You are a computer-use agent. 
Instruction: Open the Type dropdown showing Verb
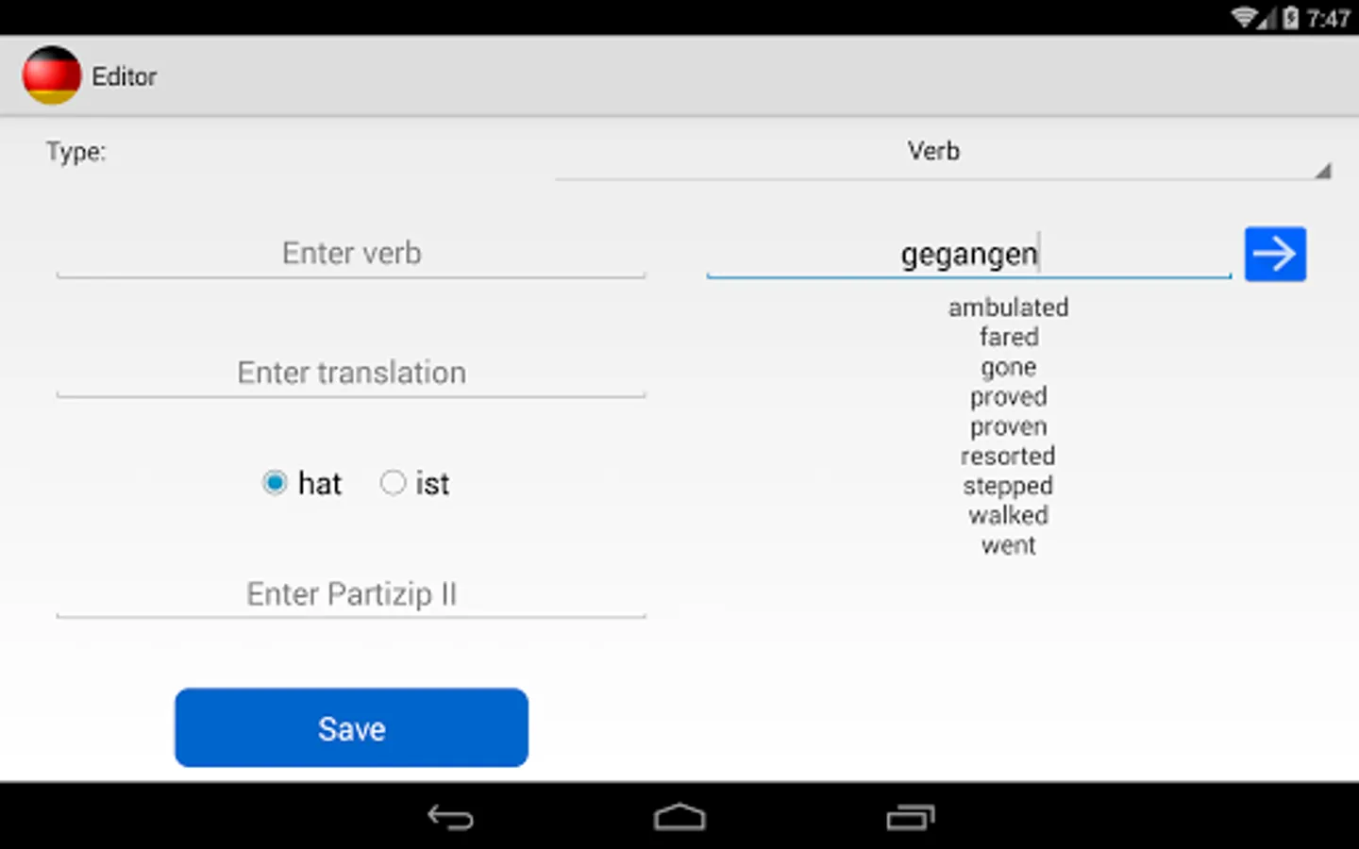[943, 153]
